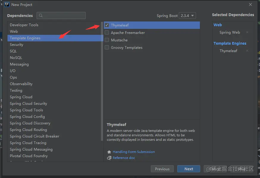Open Handling Form Submission guide link

pos(134,152)
